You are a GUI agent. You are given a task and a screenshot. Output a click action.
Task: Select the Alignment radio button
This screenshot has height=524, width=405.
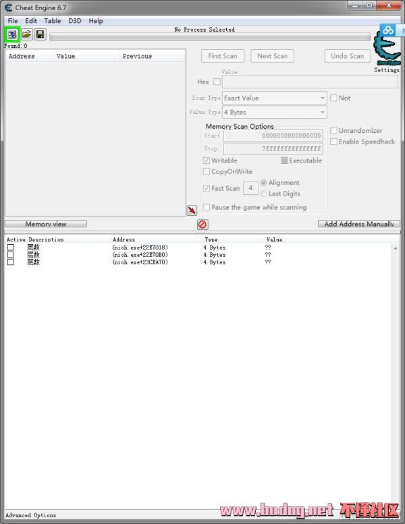tap(263, 183)
